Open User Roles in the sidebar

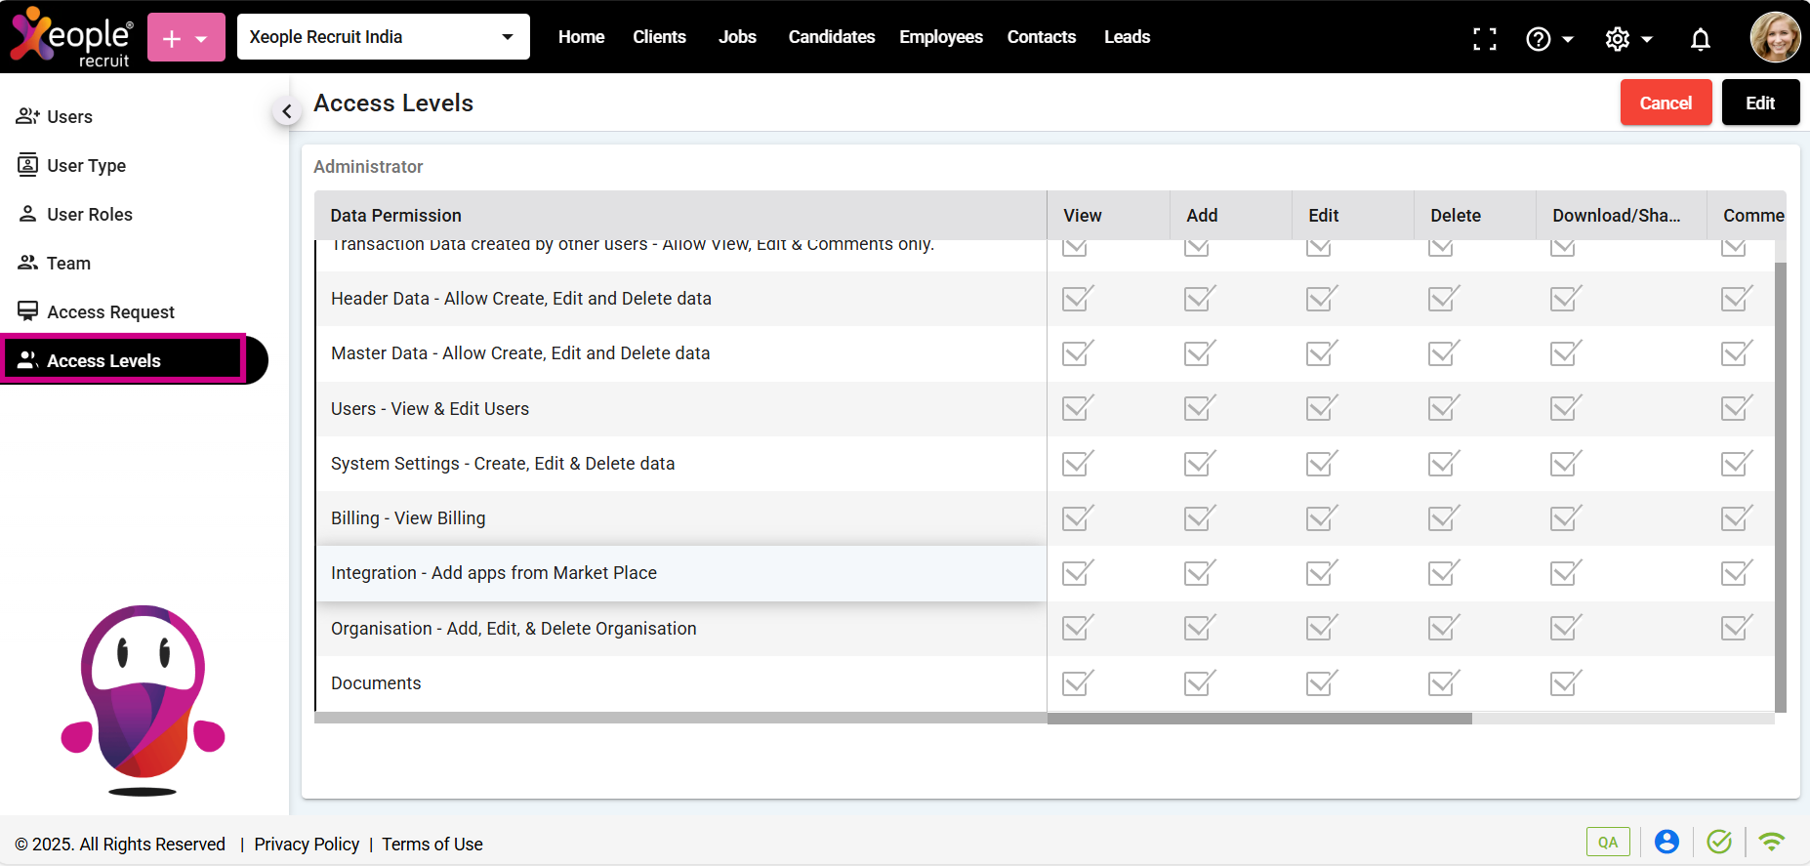click(x=89, y=214)
